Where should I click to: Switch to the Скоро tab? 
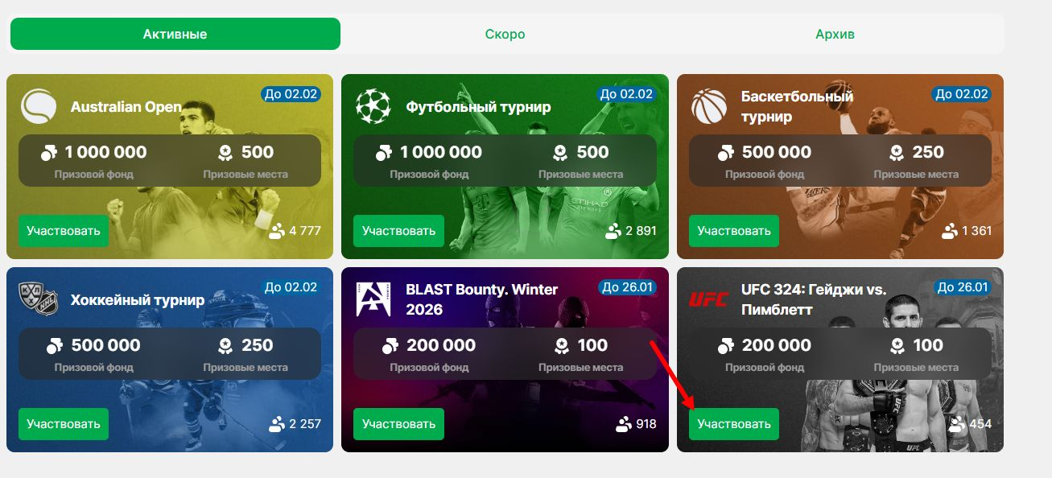pos(505,34)
